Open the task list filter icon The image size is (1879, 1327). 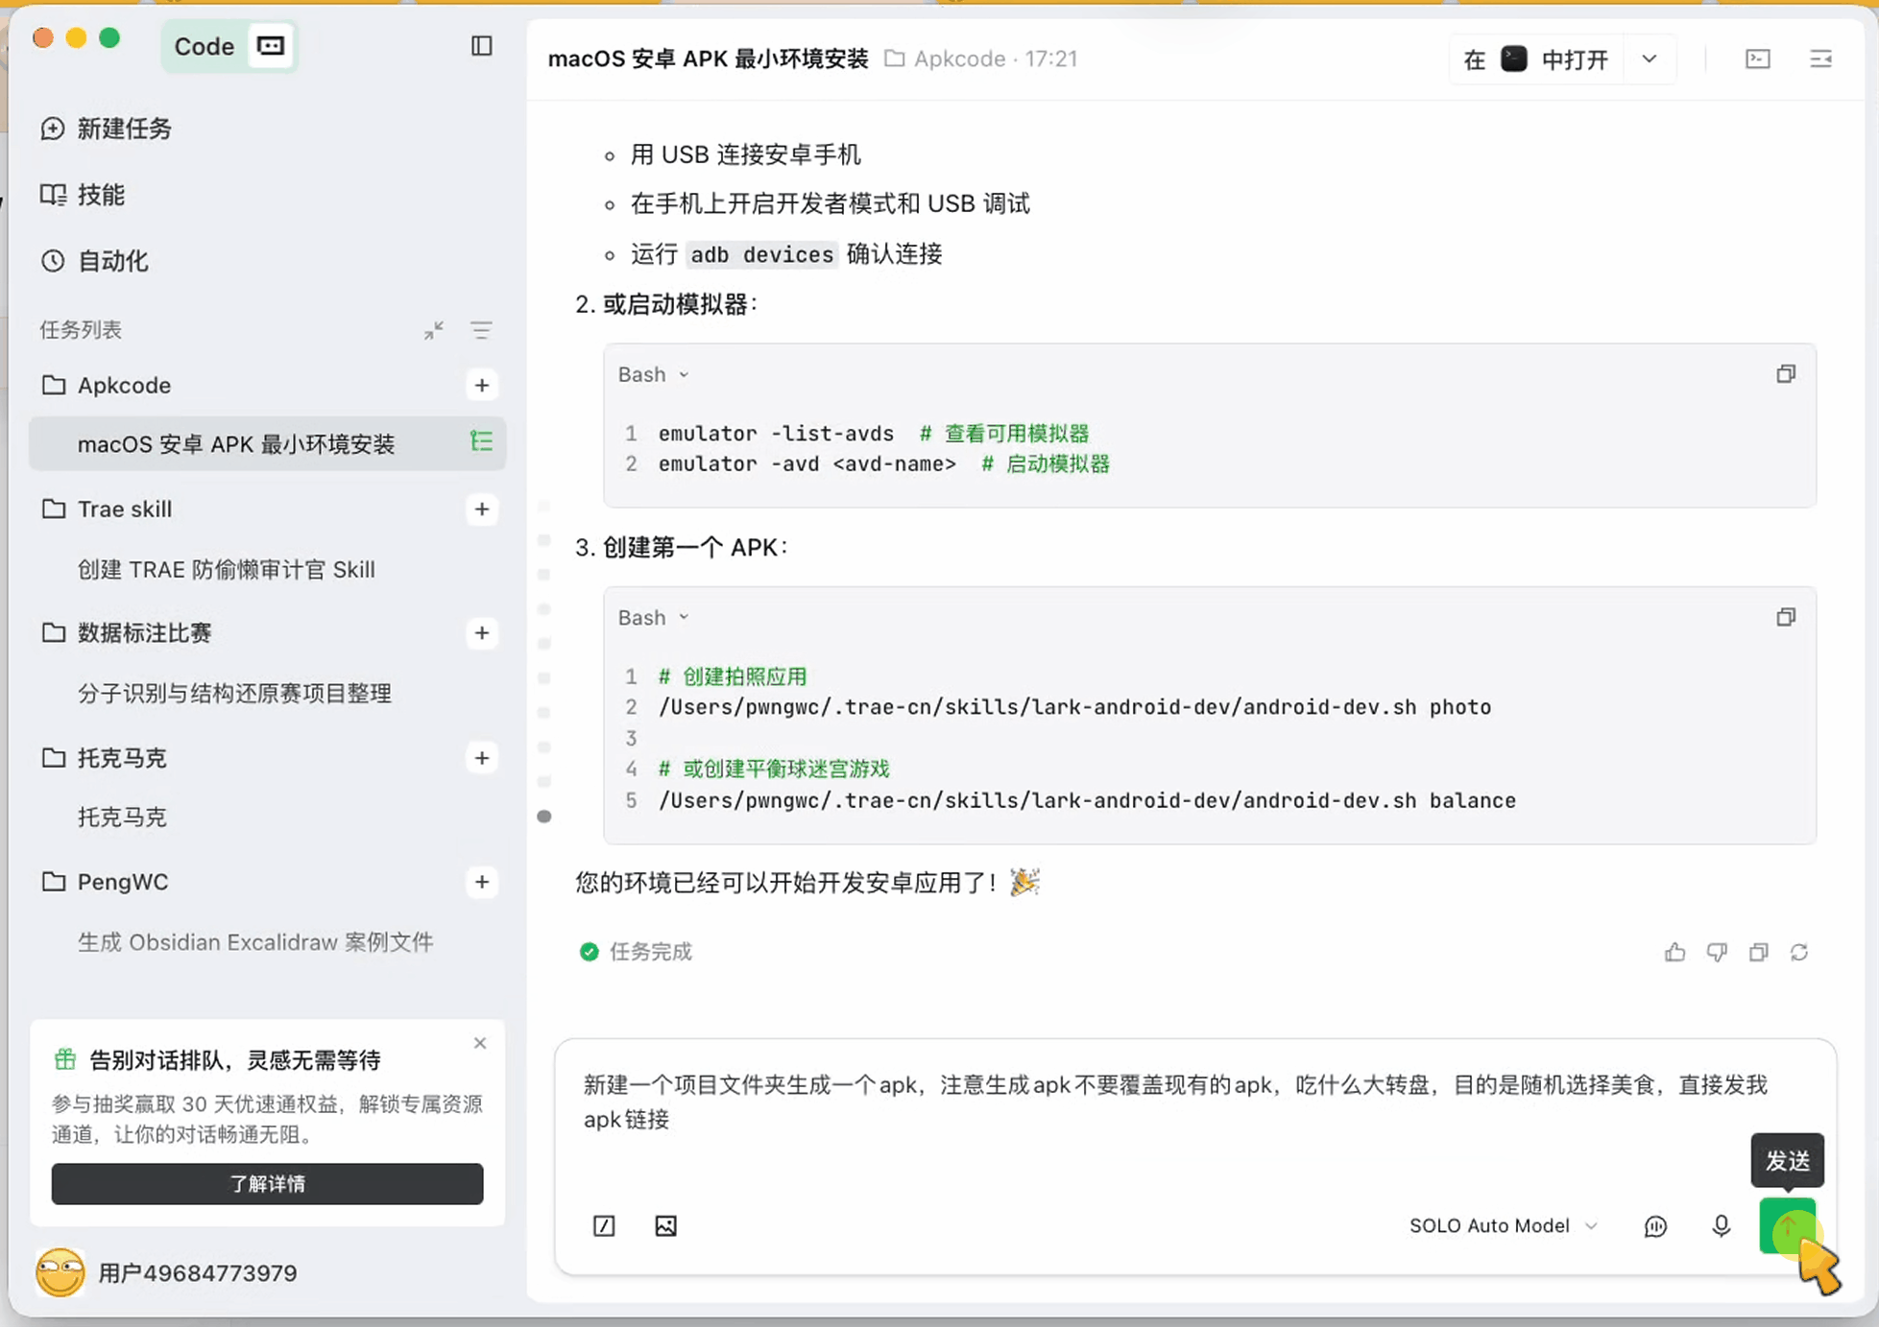point(481,330)
